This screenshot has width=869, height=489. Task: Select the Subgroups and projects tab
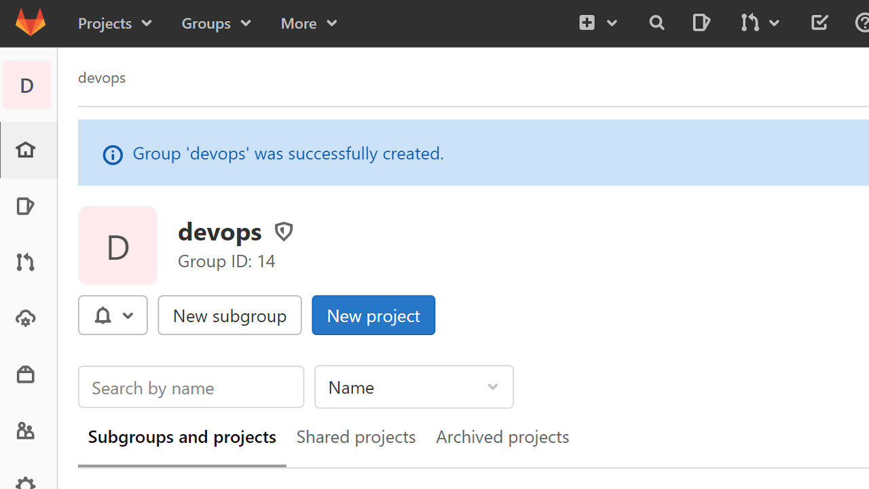point(182,437)
